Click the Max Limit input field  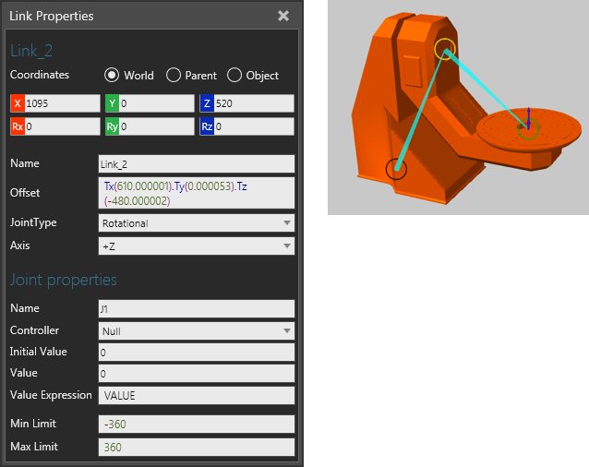pyautogui.click(x=196, y=447)
